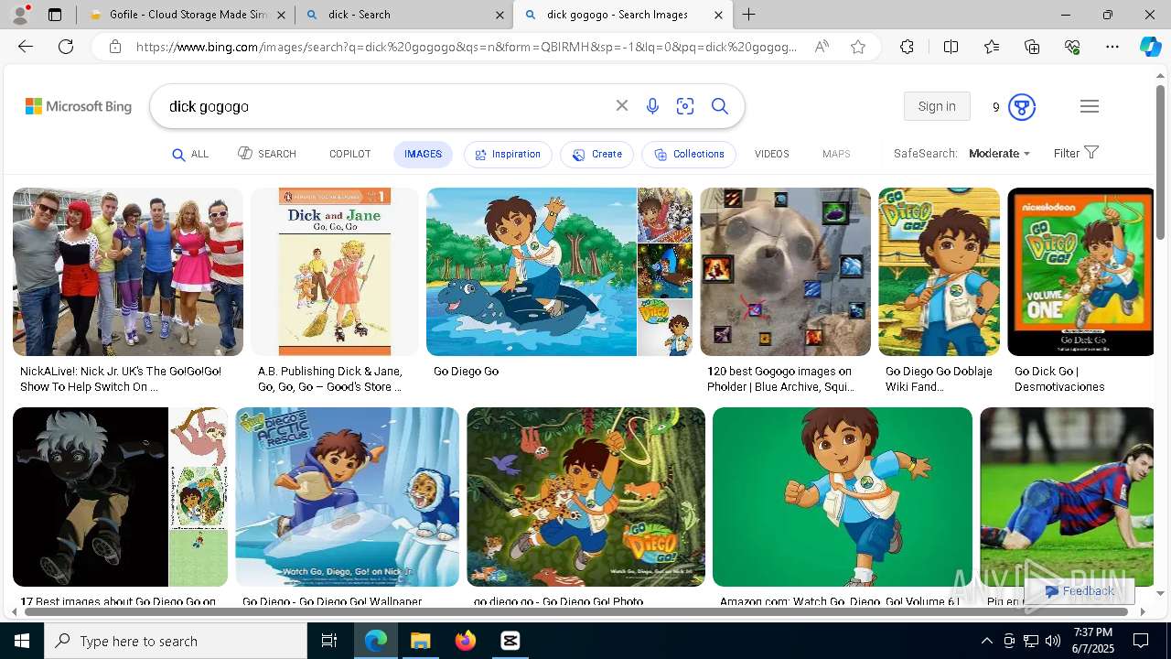Open the VIDEOS tab
The image size is (1171, 659).
(771, 154)
